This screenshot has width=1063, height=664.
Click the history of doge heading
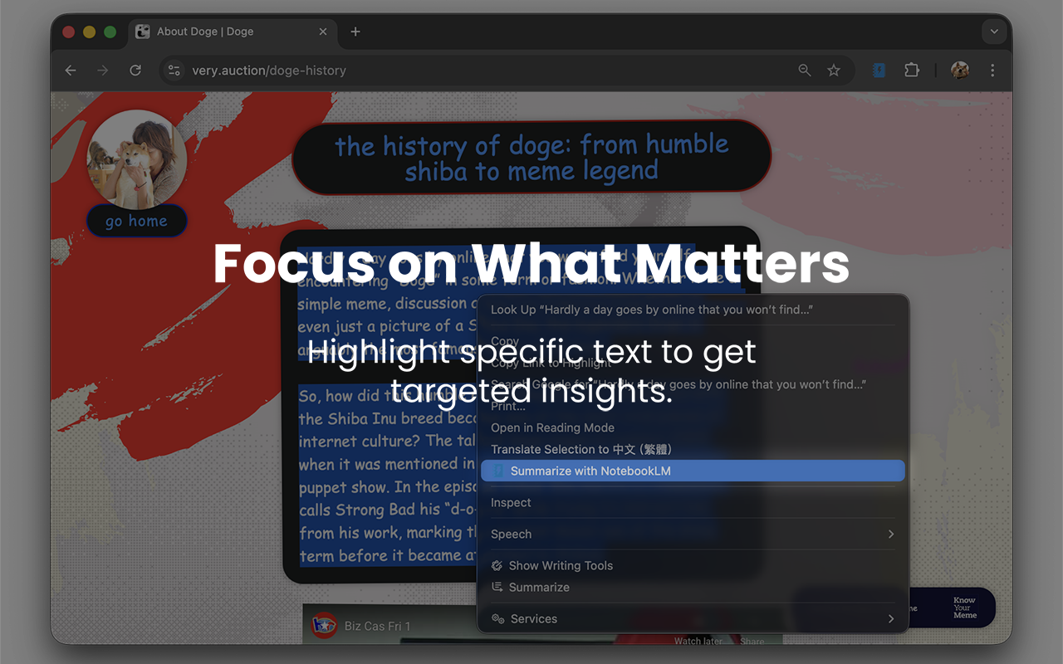pos(531,158)
